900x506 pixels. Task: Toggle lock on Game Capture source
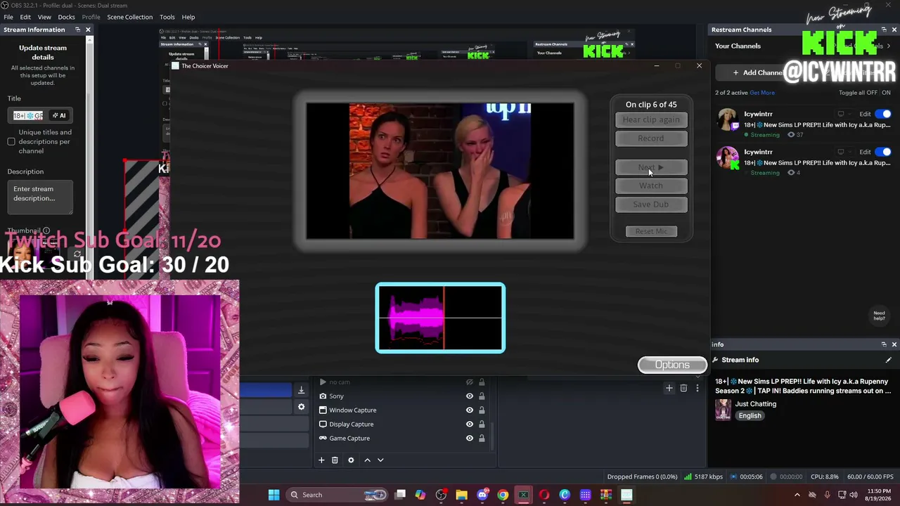point(482,439)
